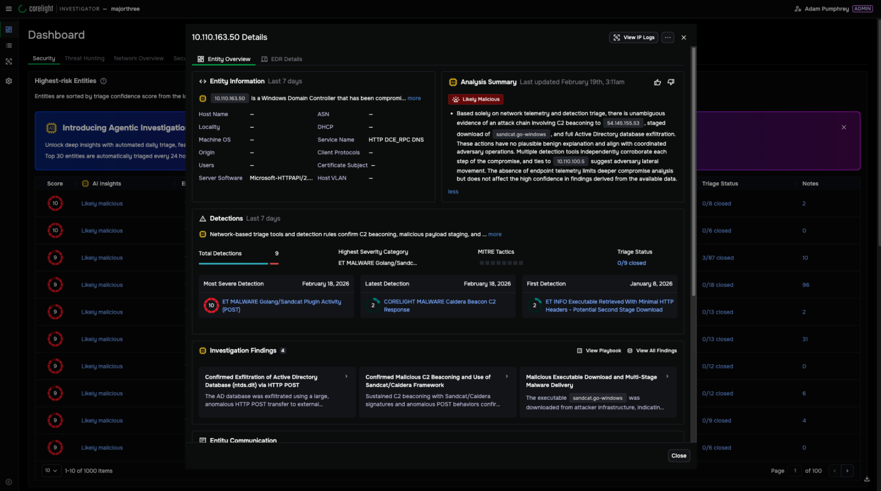Screen dimensions: 881x491
Task: Click the ADMIN badge
Action: (x=862, y=9)
